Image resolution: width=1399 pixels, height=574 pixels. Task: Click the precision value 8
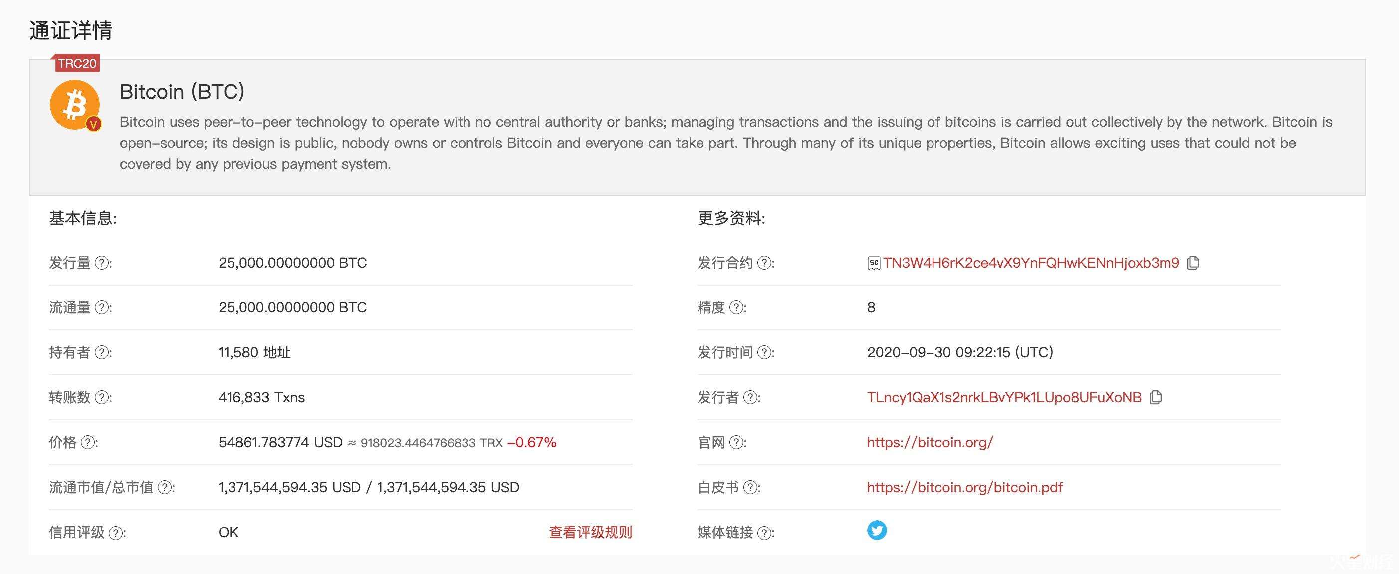[871, 307]
